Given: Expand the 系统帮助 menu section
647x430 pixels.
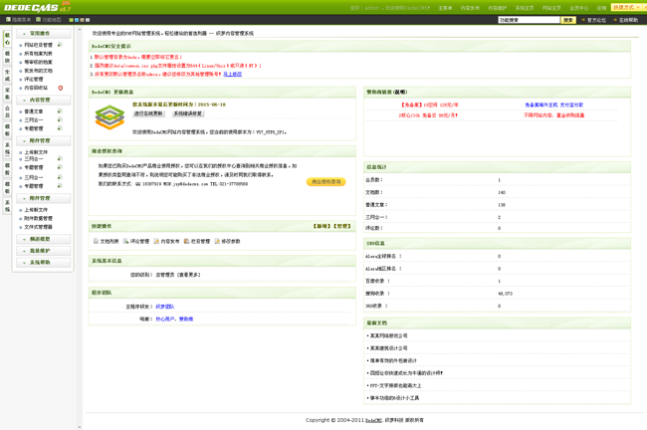Looking at the screenshot, I should click(44, 262).
